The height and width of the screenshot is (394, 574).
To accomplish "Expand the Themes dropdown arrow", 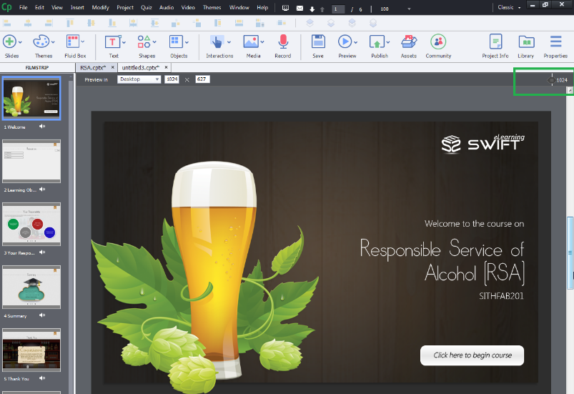I will coord(53,42).
